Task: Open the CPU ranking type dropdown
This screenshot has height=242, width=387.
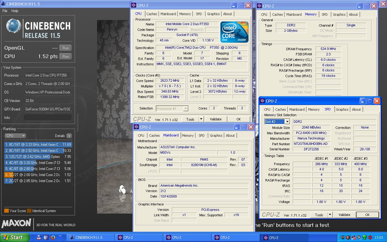Action: pyautogui.click(x=15, y=136)
